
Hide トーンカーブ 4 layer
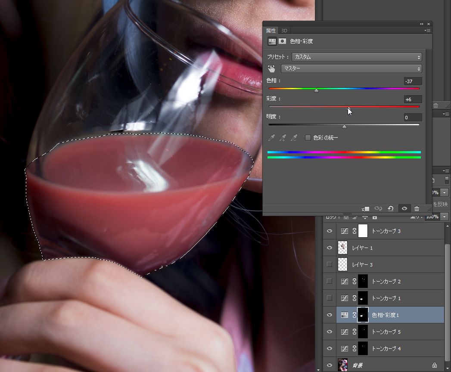tap(330, 349)
